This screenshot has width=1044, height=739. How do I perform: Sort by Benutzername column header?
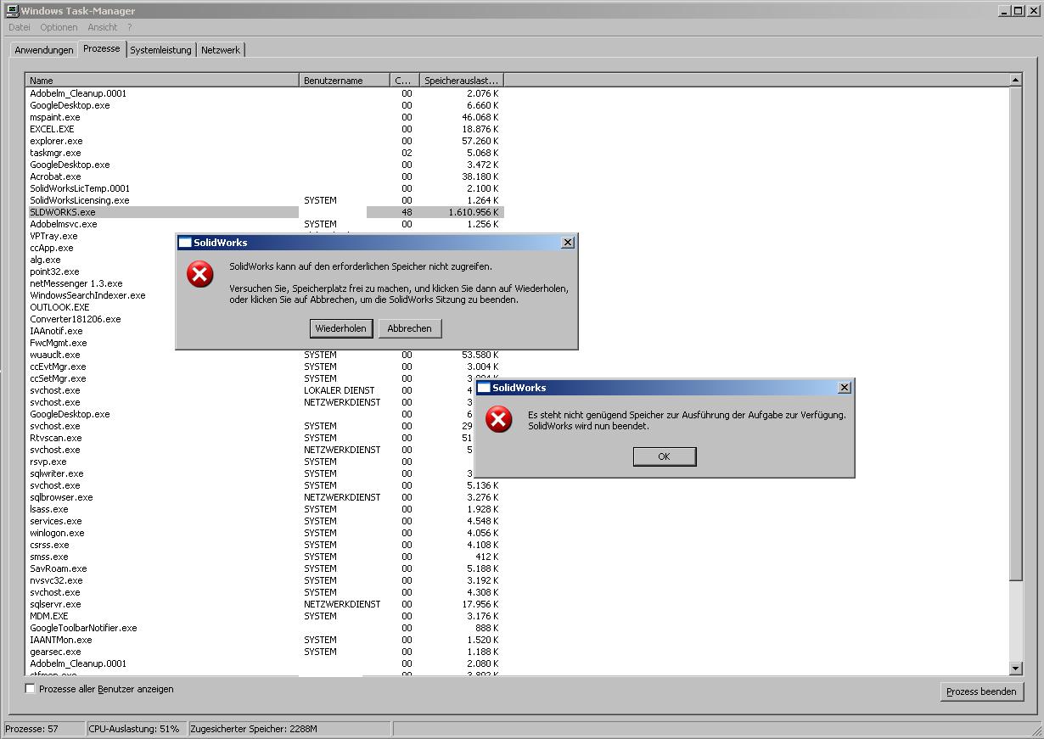click(345, 81)
